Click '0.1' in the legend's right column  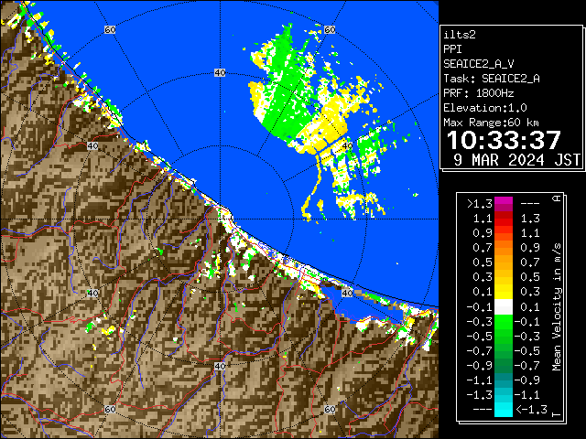tap(530, 307)
